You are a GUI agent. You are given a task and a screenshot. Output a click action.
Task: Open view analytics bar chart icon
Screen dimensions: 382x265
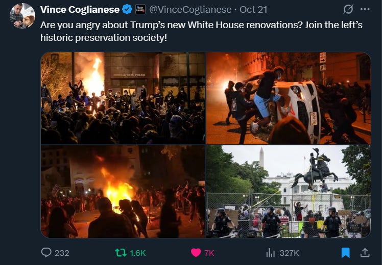[271, 253]
